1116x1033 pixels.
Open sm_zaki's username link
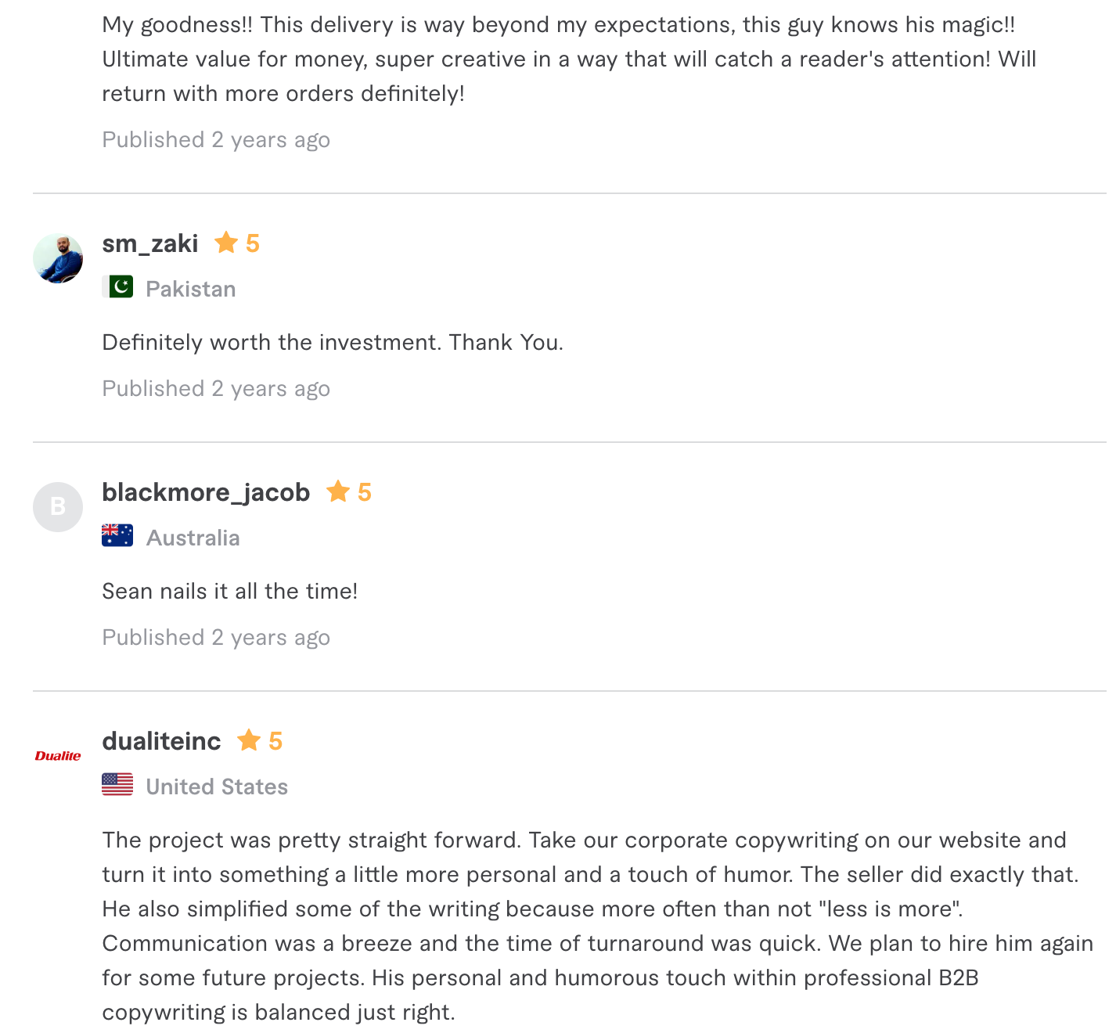coord(150,243)
